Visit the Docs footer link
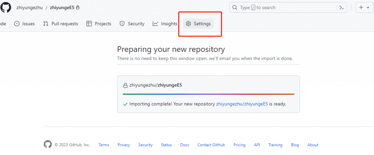This screenshot has height=155, width=374. 184,145
